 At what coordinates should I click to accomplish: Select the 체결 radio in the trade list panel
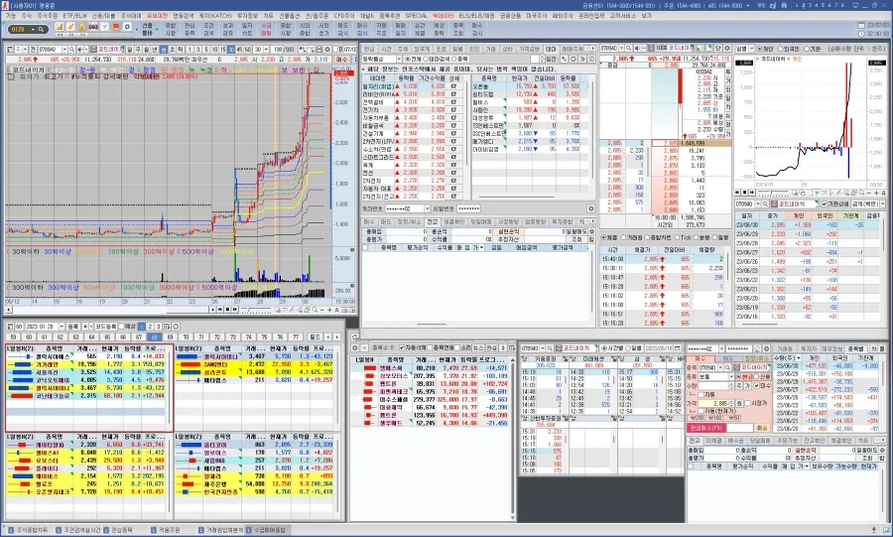(x=604, y=237)
